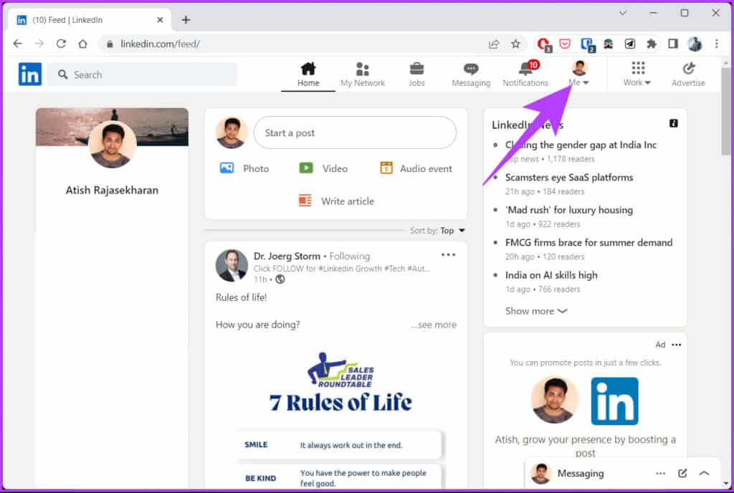
Task: Click the LinkedIn News info icon
Action: coord(673,123)
